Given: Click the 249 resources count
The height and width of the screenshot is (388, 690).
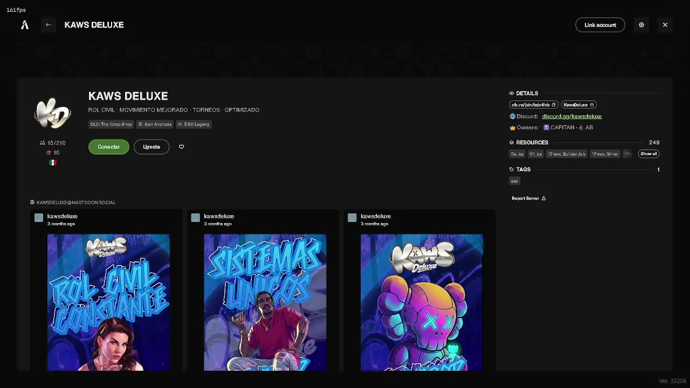Looking at the screenshot, I should click(x=654, y=142).
